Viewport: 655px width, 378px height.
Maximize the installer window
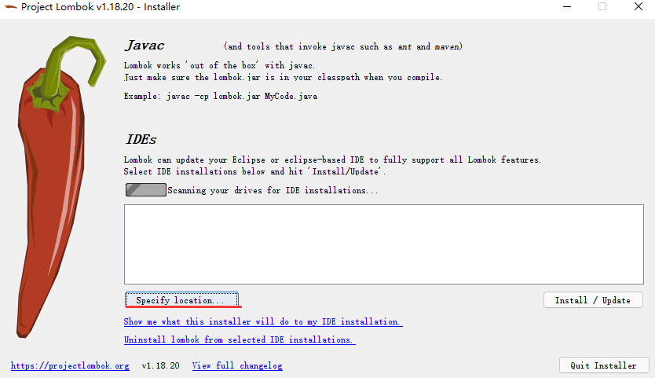coord(602,7)
